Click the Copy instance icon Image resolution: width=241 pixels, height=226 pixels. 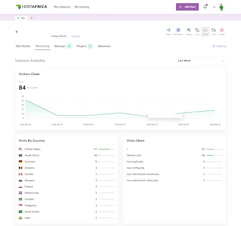tap(197, 30)
